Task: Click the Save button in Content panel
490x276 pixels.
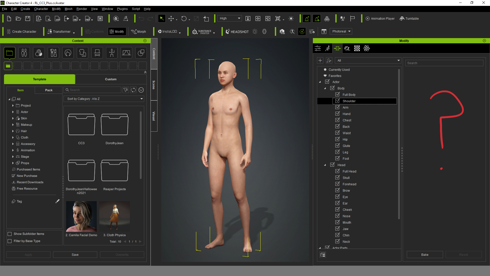Action: tap(75, 255)
